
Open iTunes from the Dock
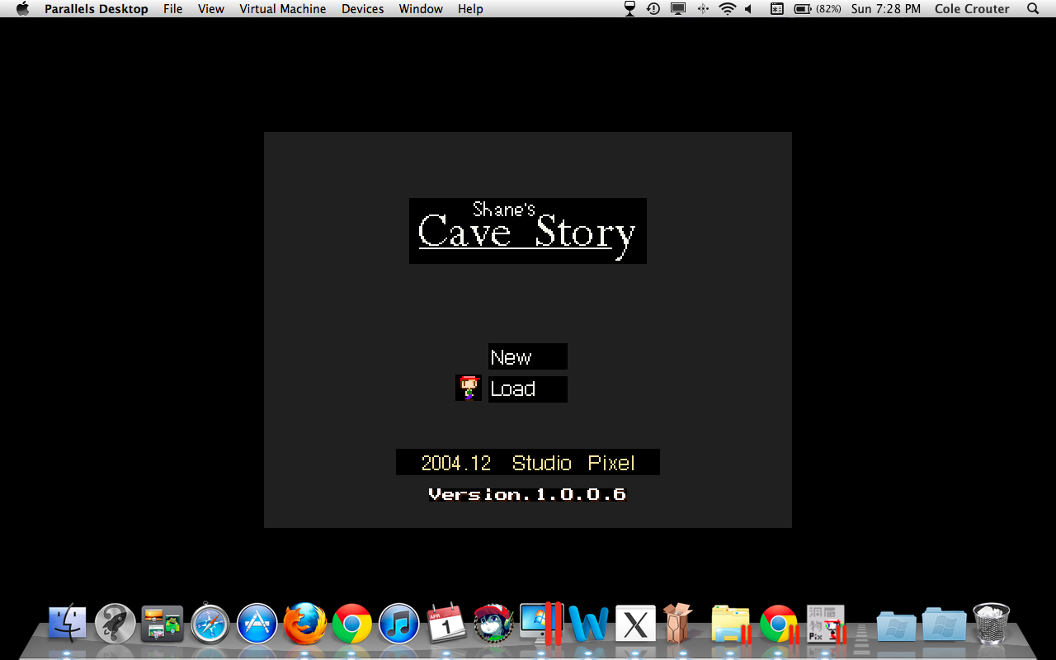[x=399, y=624]
